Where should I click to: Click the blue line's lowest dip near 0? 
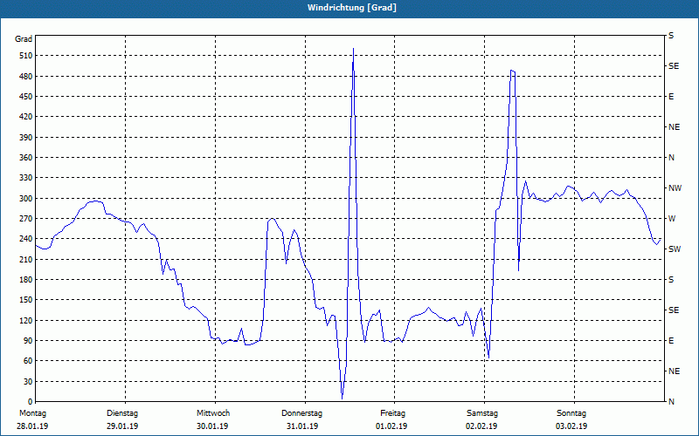tap(342, 399)
